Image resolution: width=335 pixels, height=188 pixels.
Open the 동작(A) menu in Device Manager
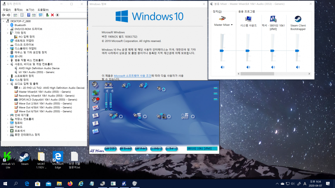(x=18, y=10)
